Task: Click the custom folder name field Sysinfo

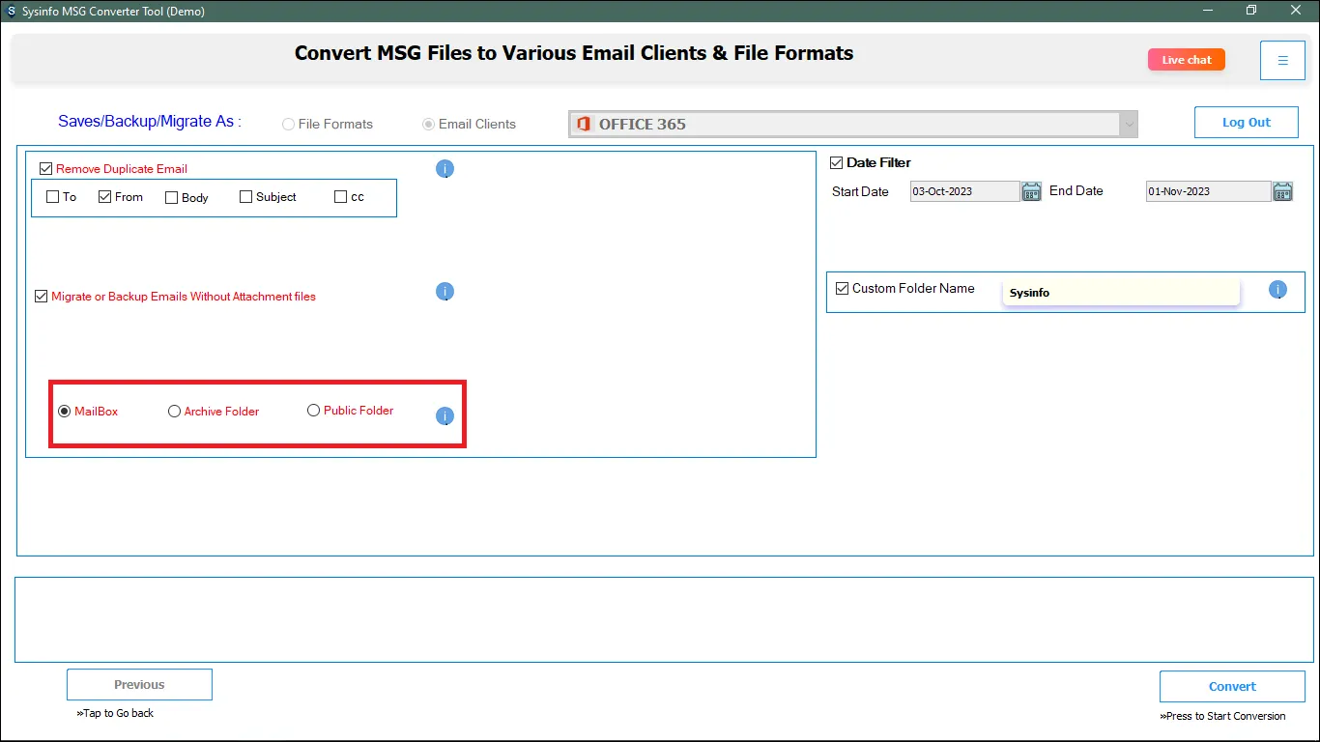Action: 1121,293
